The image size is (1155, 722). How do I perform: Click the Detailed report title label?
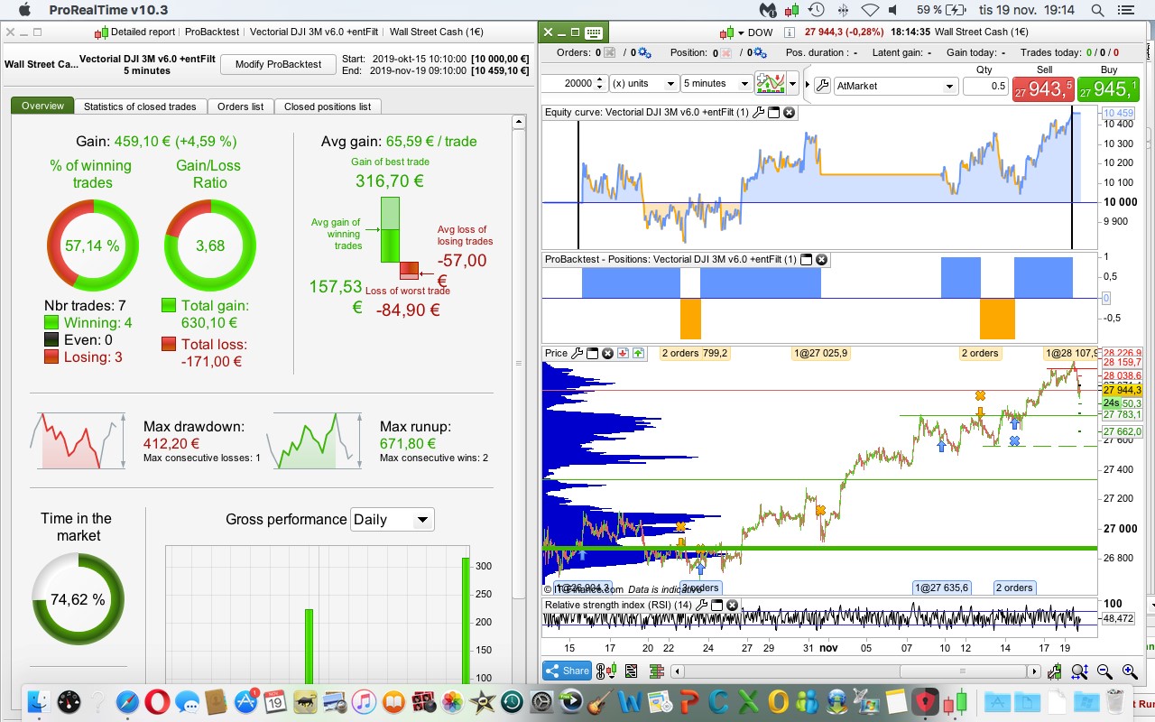coord(143,32)
